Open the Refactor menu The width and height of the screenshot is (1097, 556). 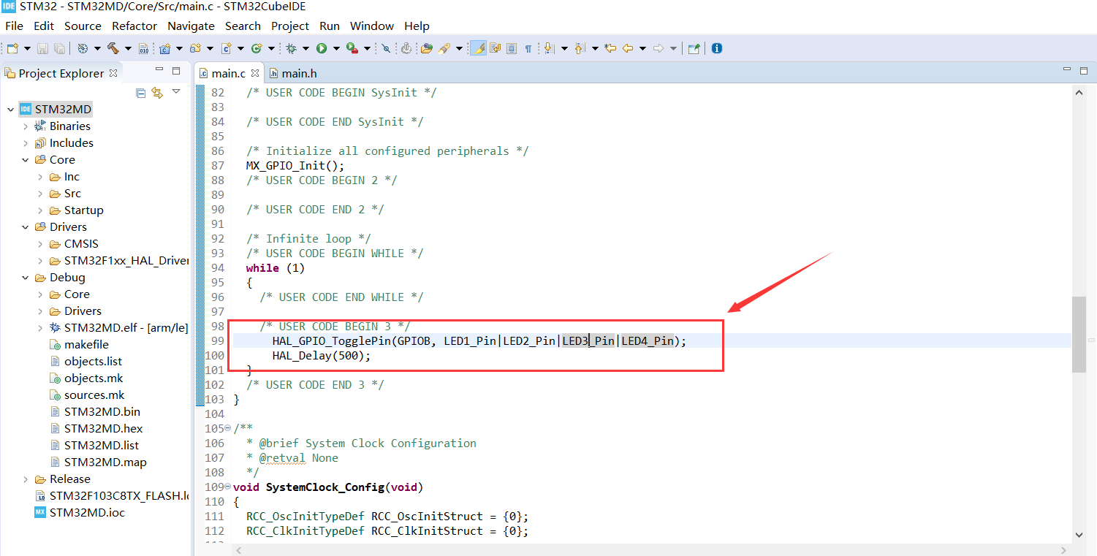[x=134, y=26]
